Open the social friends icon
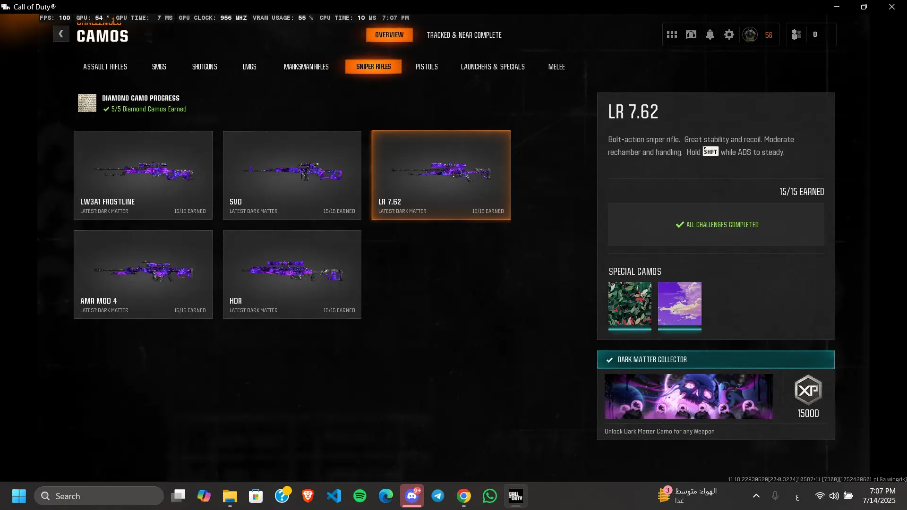907x510 pixels. tap(796, 34)
